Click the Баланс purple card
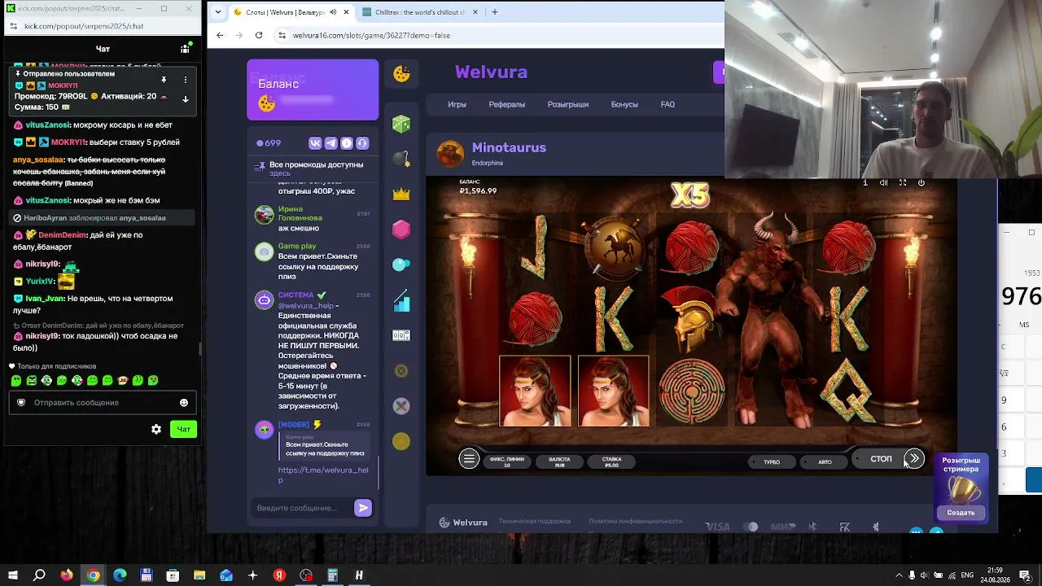The image size is (1042, 586). tap(313, 90)
